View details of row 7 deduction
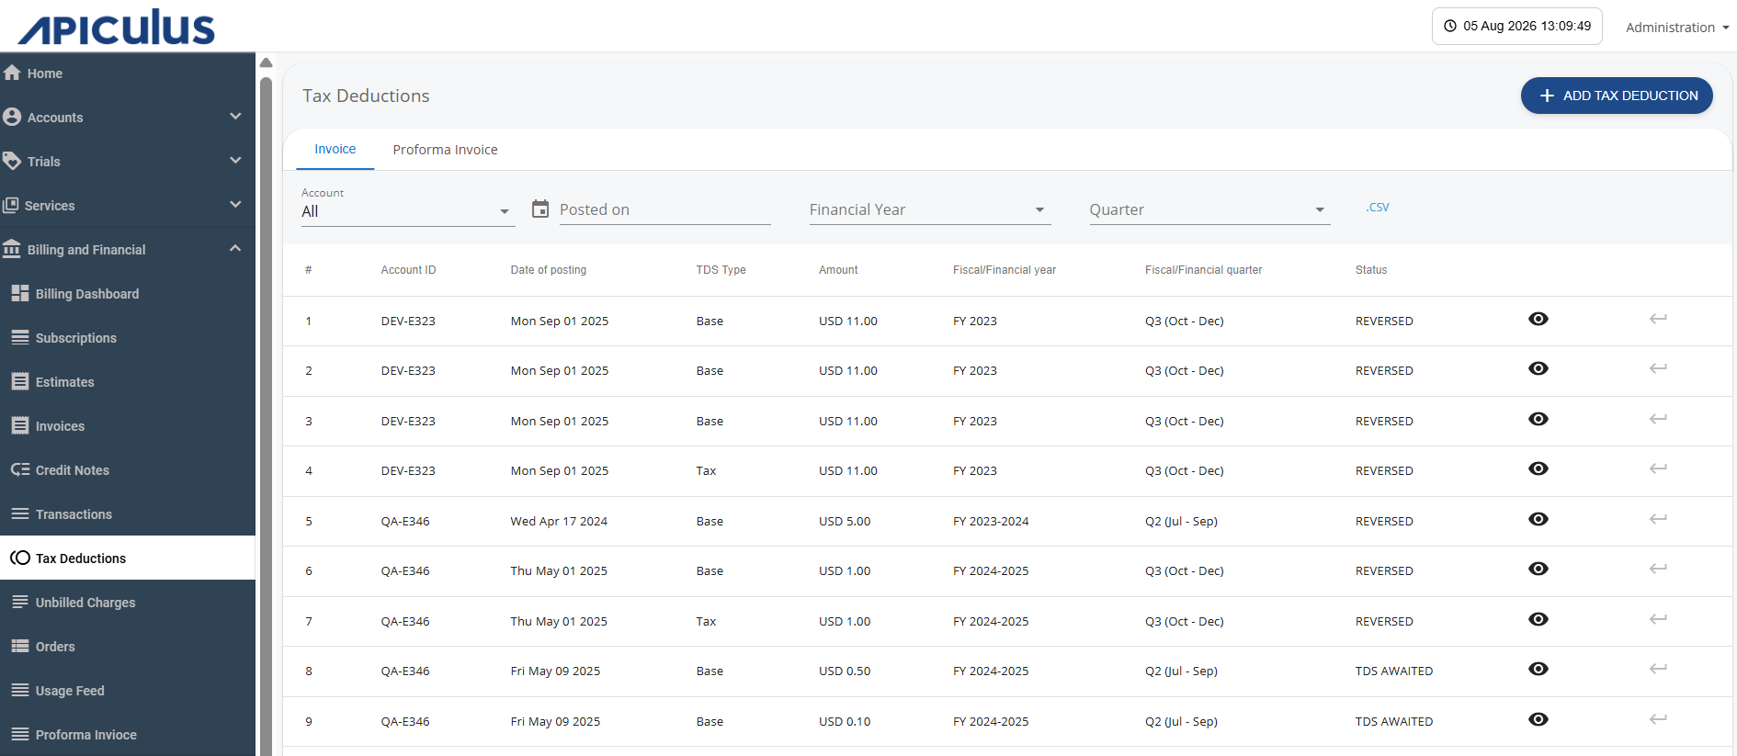The height and width of the screenshot is (756, 1737). 1538,619
